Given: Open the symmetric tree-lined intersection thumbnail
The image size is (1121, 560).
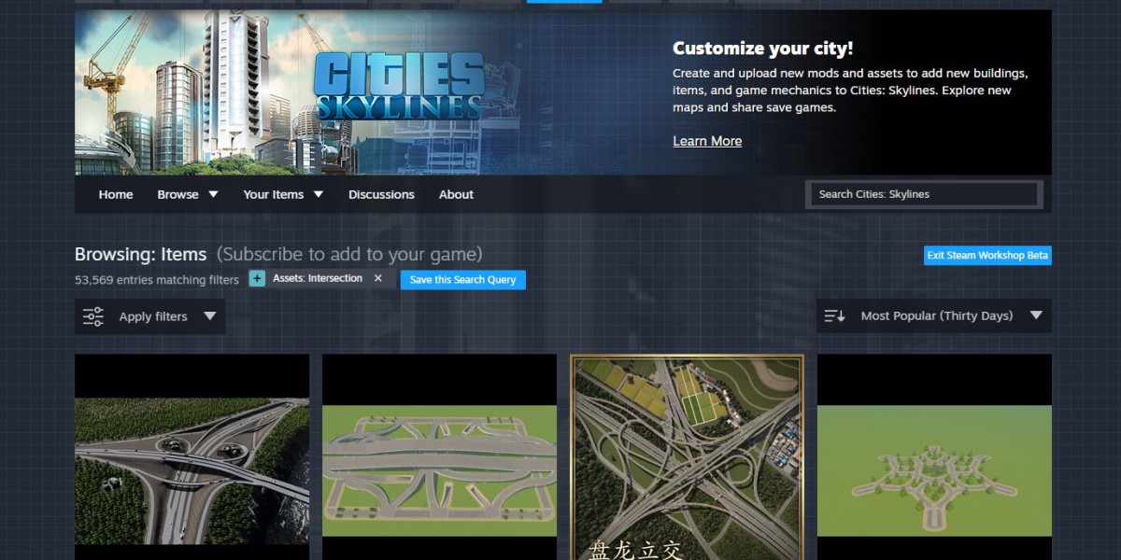Looking at the screenshot, I should [x=934, y=456].
